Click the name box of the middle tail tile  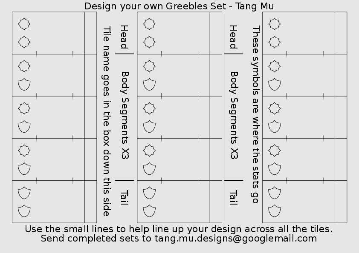[x=216, y=202]
